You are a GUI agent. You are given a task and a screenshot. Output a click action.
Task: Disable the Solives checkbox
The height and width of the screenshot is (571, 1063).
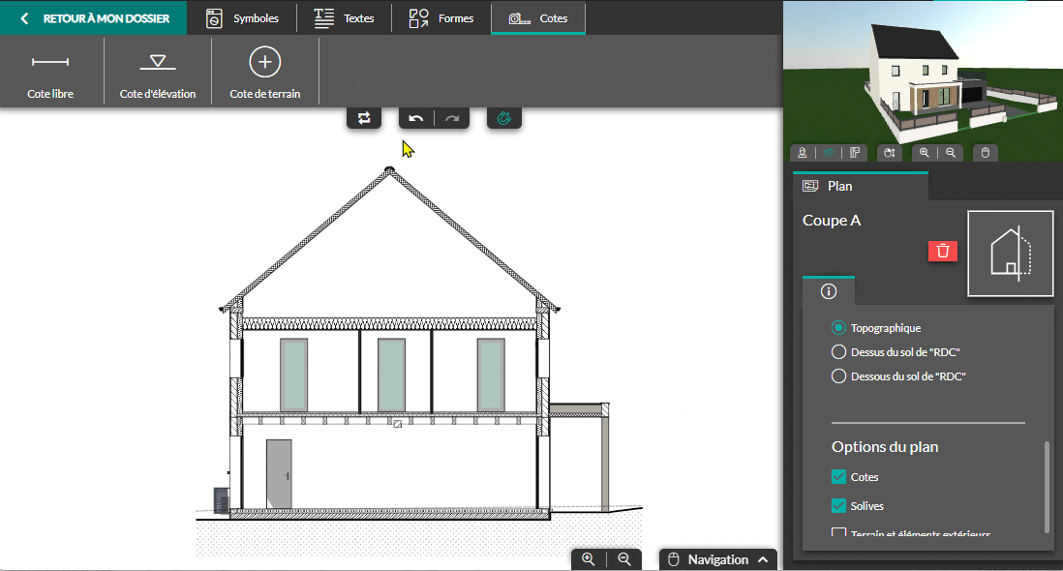coord(838,506)
